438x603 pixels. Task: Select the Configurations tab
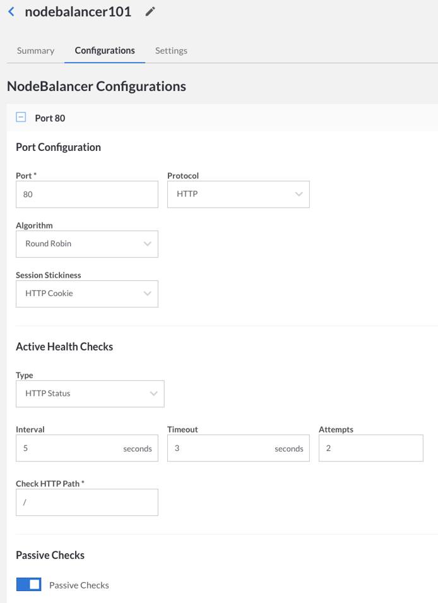pos(104,49)
